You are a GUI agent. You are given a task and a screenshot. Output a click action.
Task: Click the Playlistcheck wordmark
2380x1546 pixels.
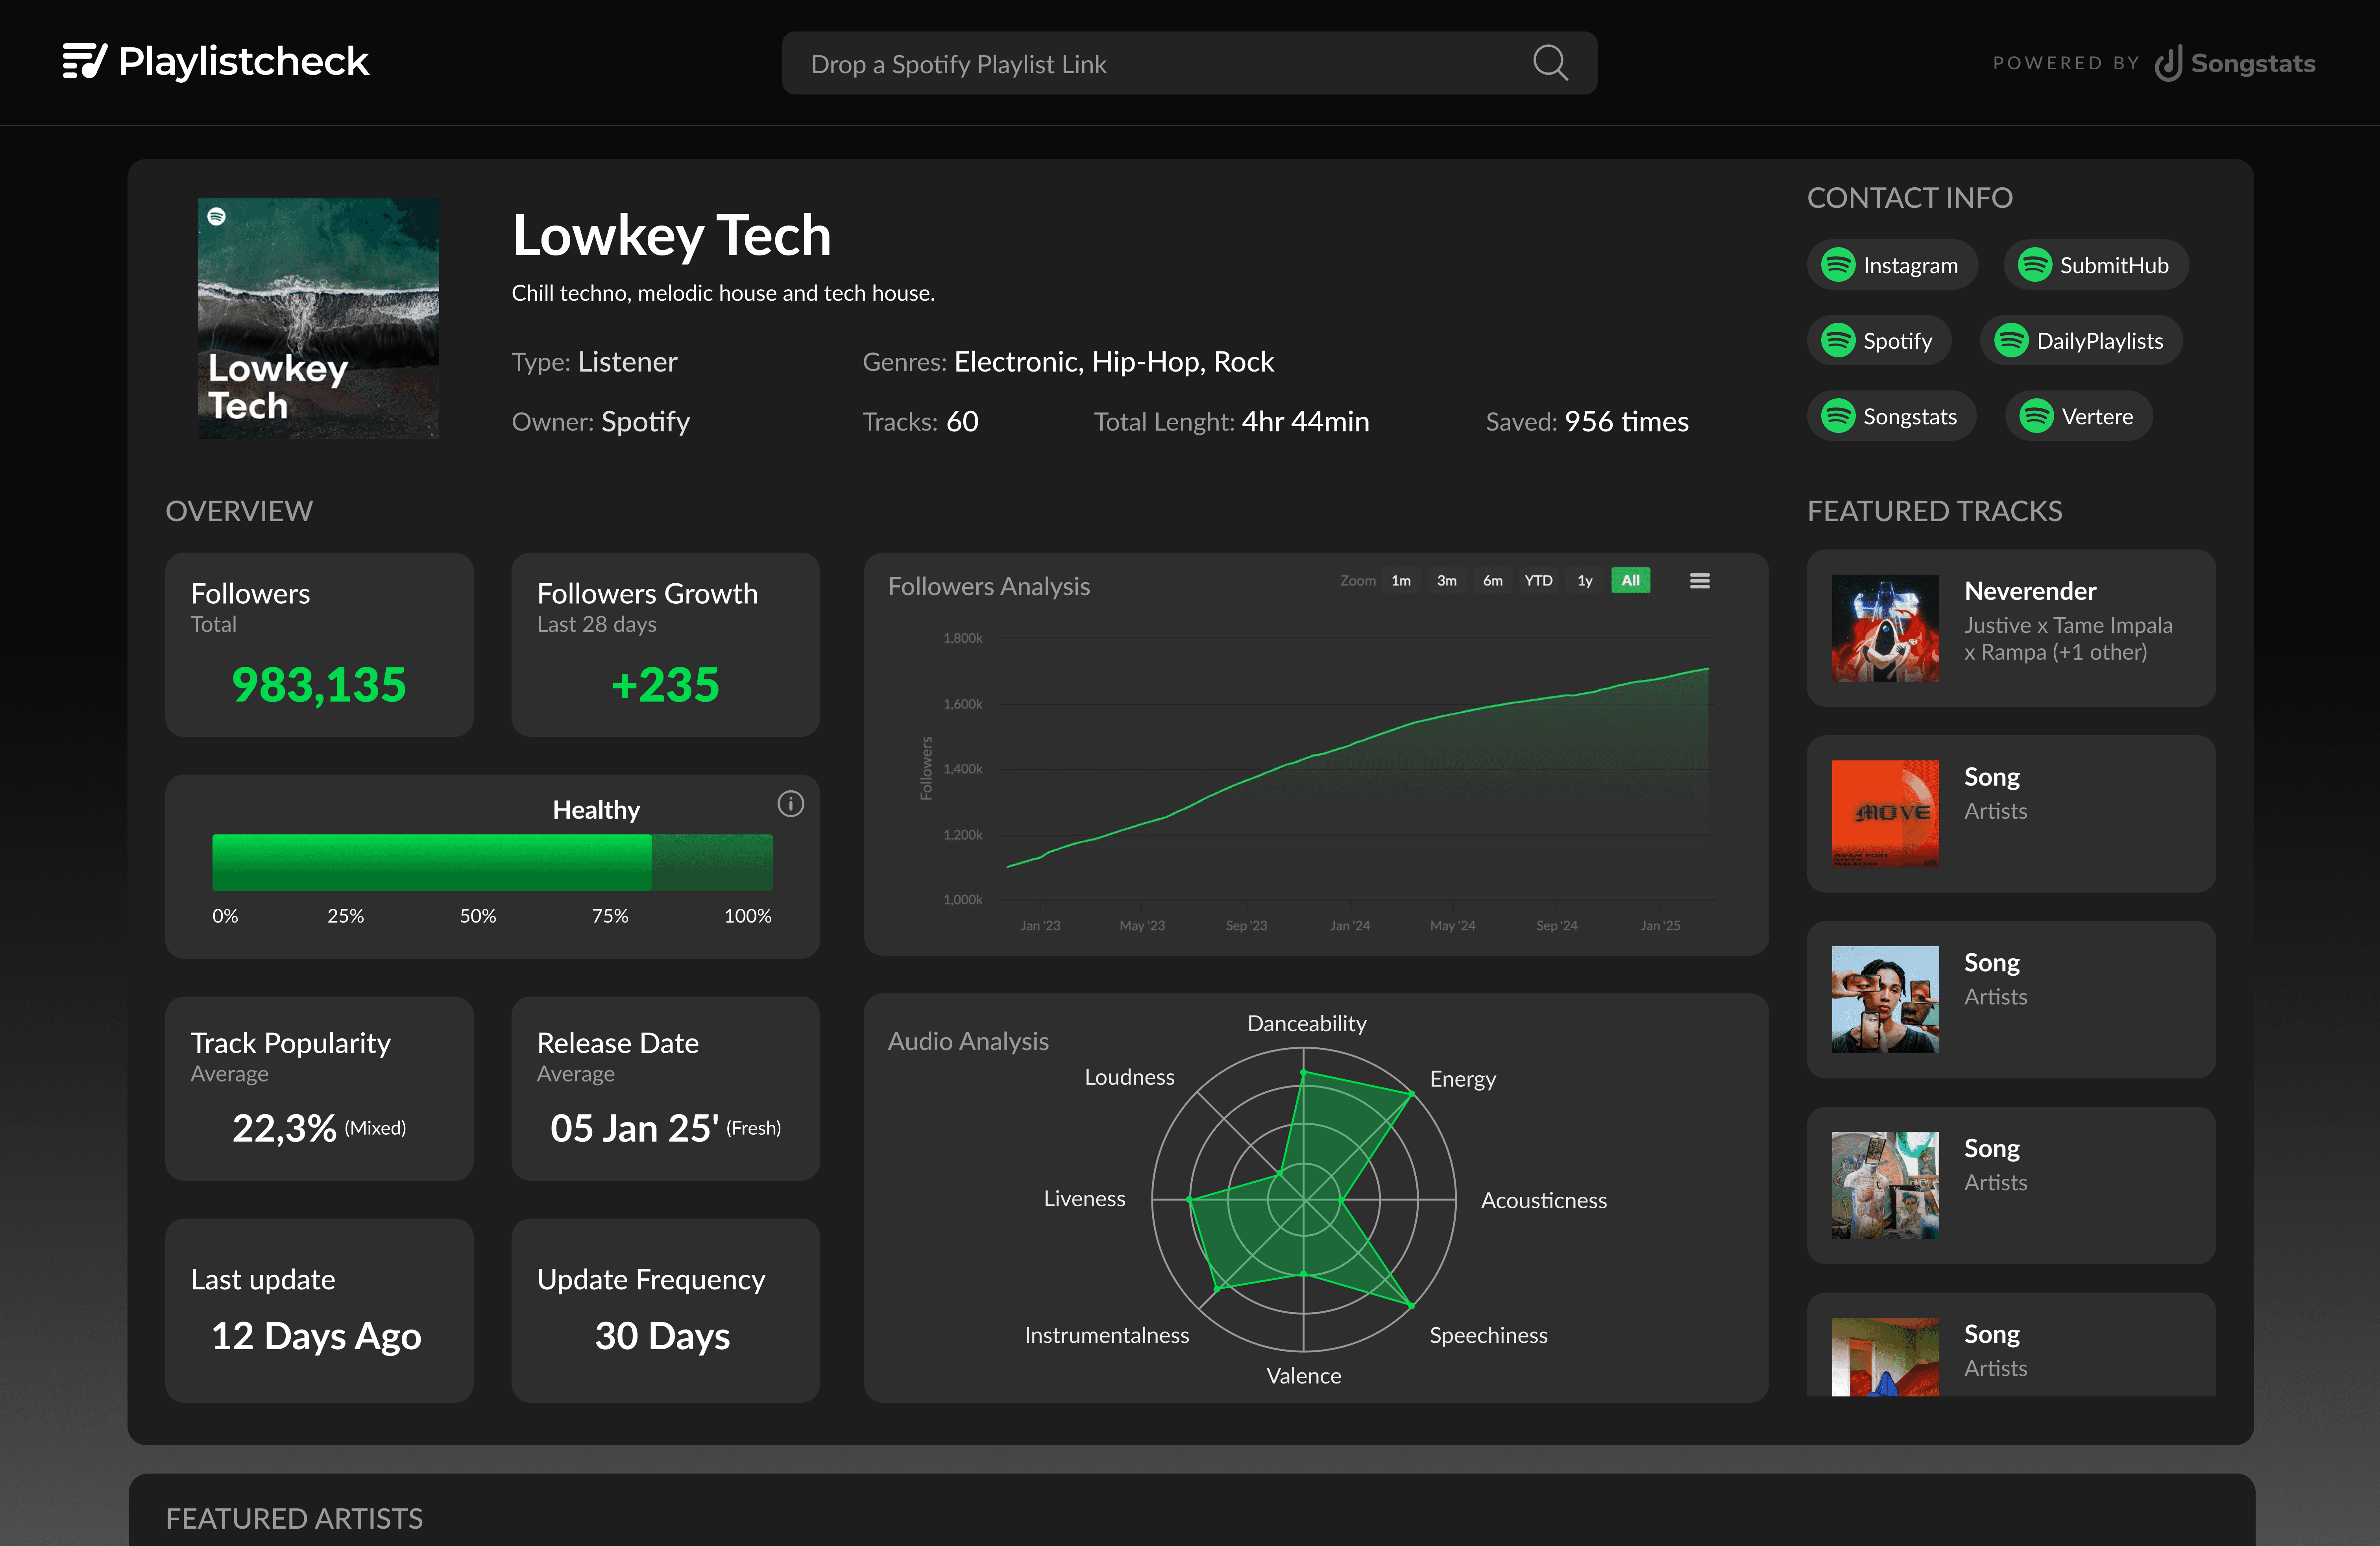point(244,62)
